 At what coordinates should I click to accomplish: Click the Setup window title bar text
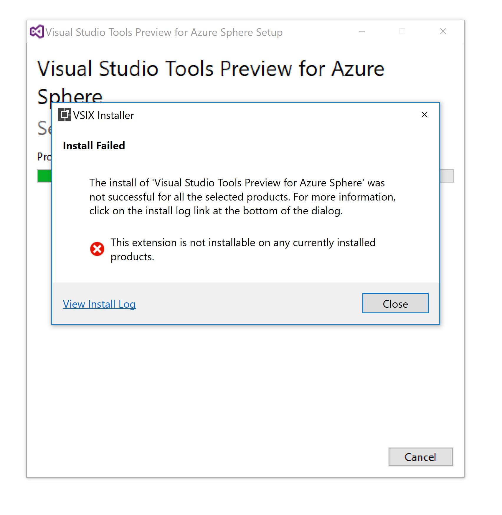tap(164, 32)
